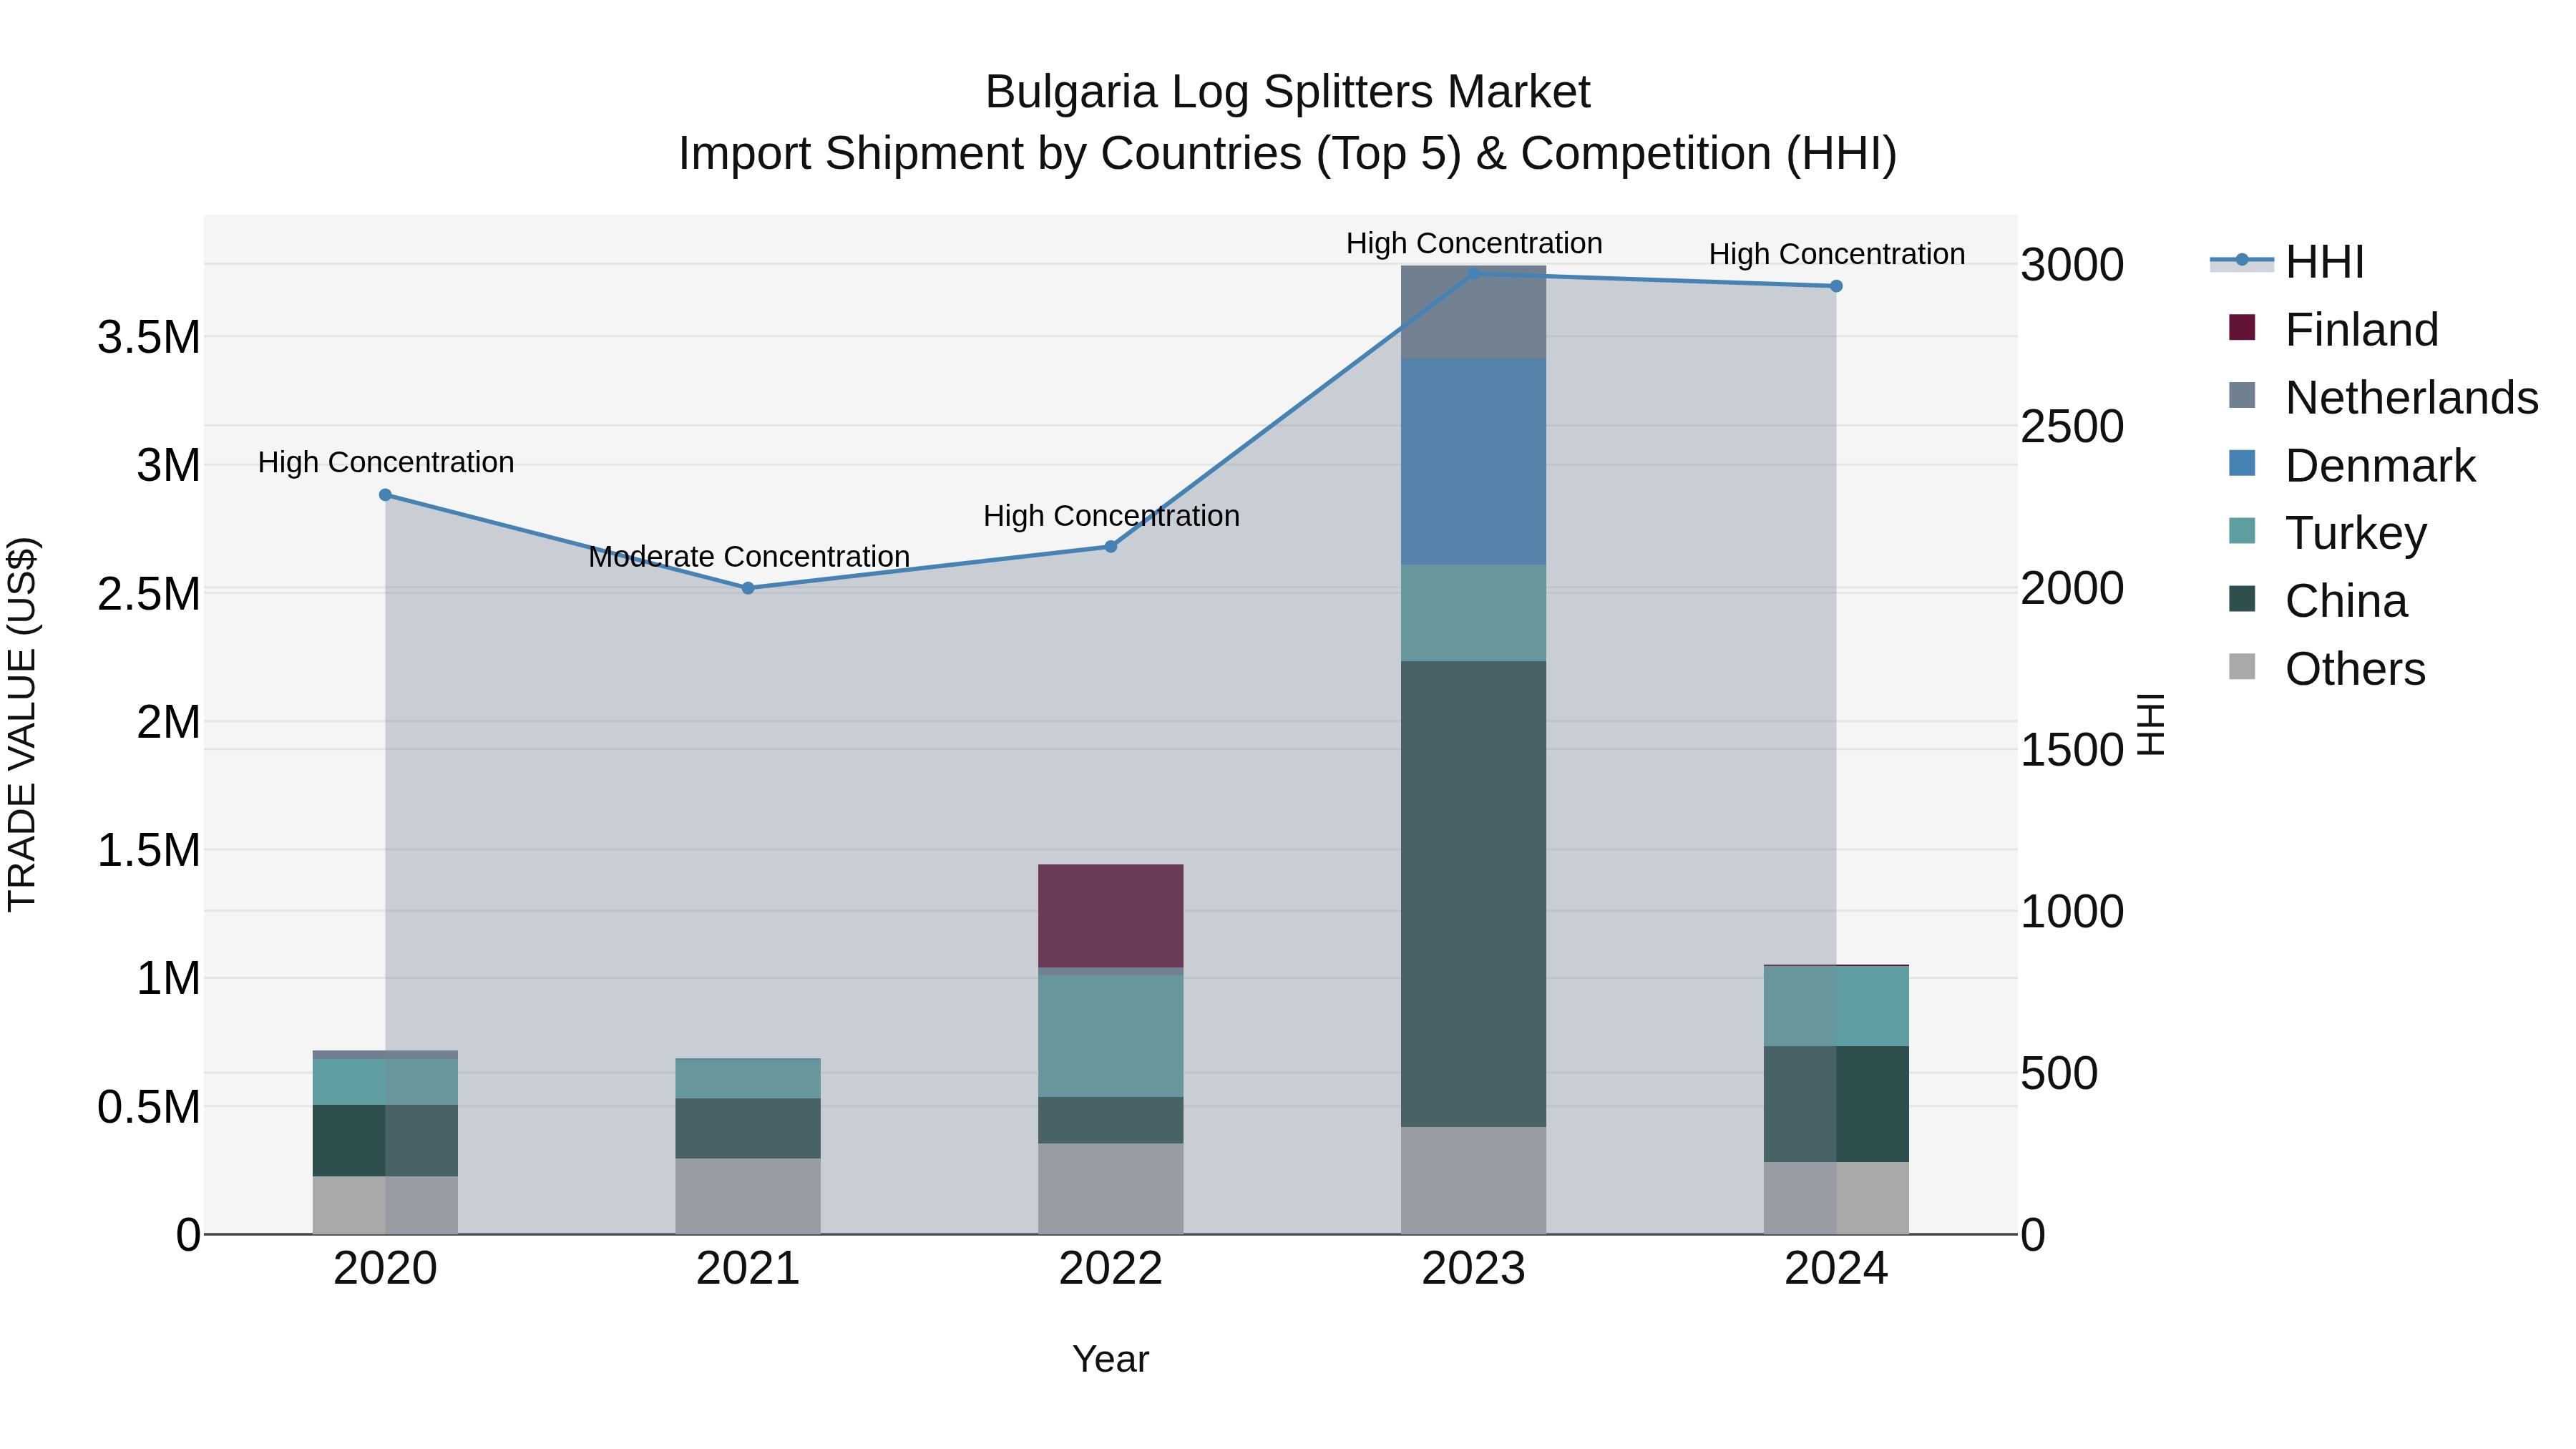Screen dimensions: 2576x1449
Task: Click the 'High Concentration' label above 2022
Action: [x=1111, y=516]
